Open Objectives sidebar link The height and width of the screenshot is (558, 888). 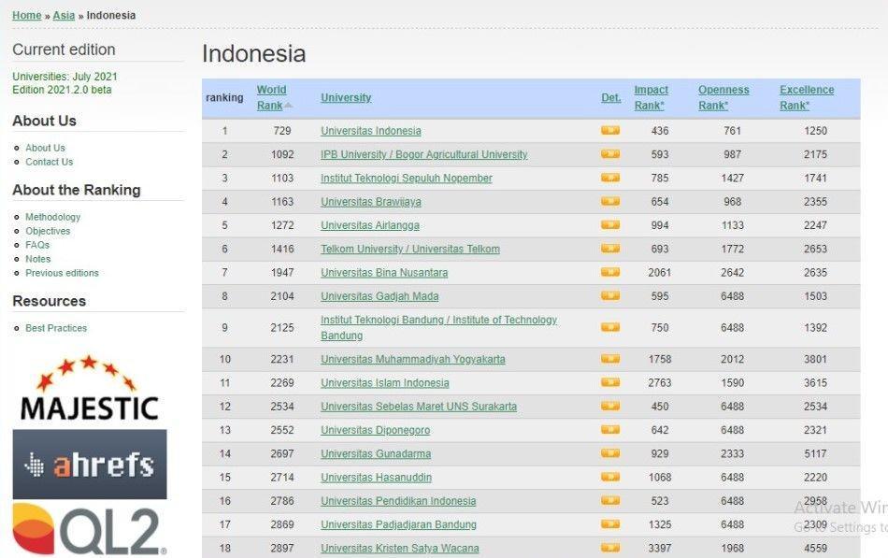[x=48, y=231]
